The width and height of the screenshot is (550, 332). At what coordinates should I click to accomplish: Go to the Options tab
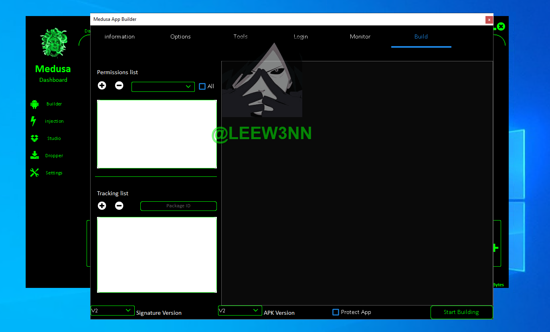click(x=180, y=36)
